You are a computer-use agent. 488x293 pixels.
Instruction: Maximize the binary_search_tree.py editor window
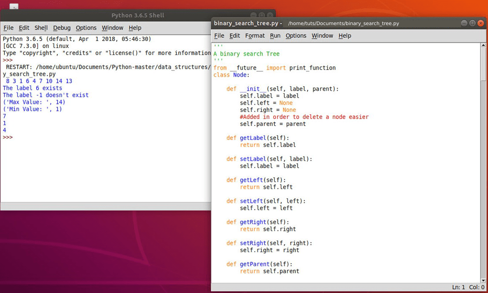click(x=473, y=23)
